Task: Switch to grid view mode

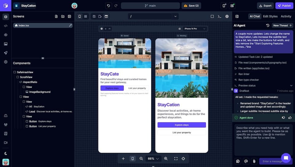Action: (86, 16)
